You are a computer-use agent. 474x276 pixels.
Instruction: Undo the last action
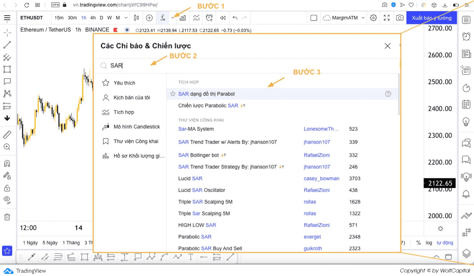point(235,18)
